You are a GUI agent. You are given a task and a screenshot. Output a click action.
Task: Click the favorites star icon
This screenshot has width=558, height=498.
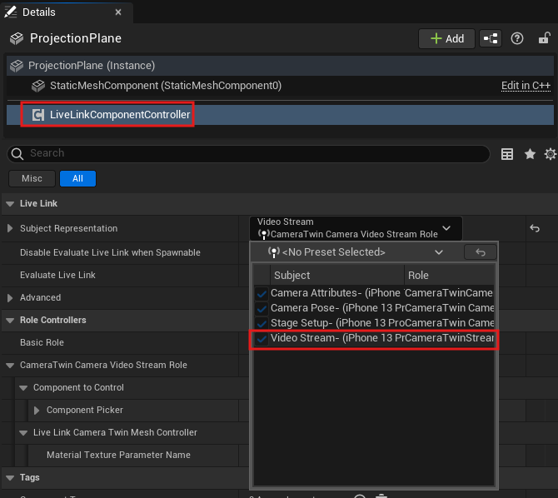pyautogui.click(x=530, y=154)
